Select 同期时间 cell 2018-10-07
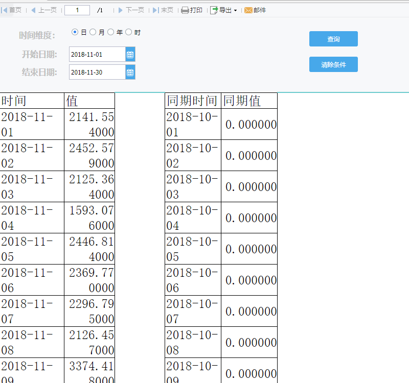Image resolution: width=409 pixels, height=383 pixels. [x=193, y=311]
